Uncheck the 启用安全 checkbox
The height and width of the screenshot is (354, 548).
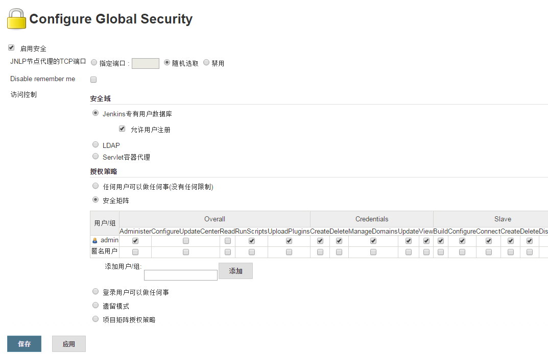click(11, 48)
